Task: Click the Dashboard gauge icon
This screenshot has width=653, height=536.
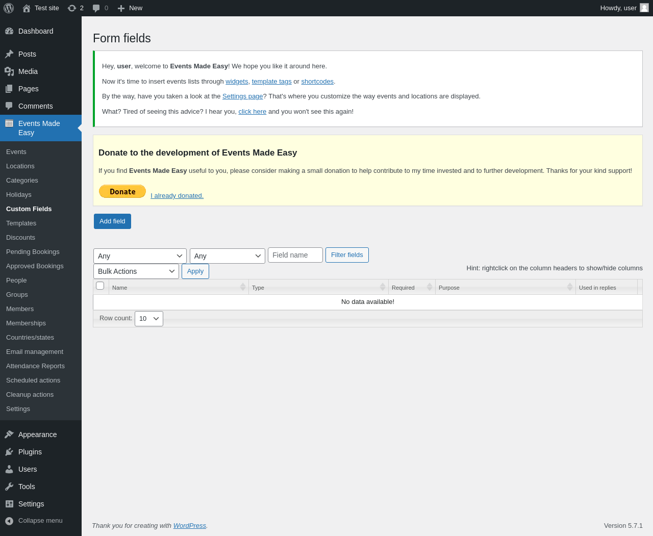Action: coord(9,31)
